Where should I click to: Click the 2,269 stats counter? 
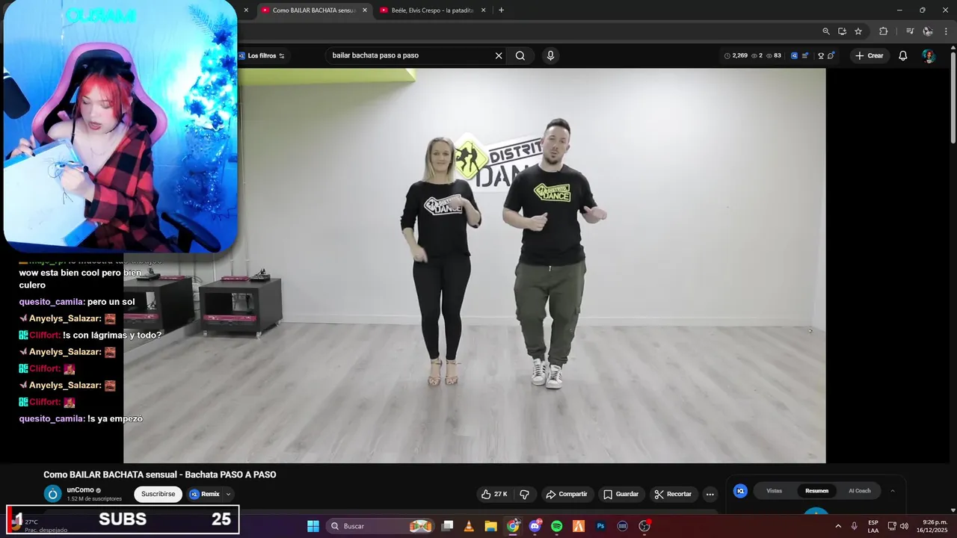736,56
